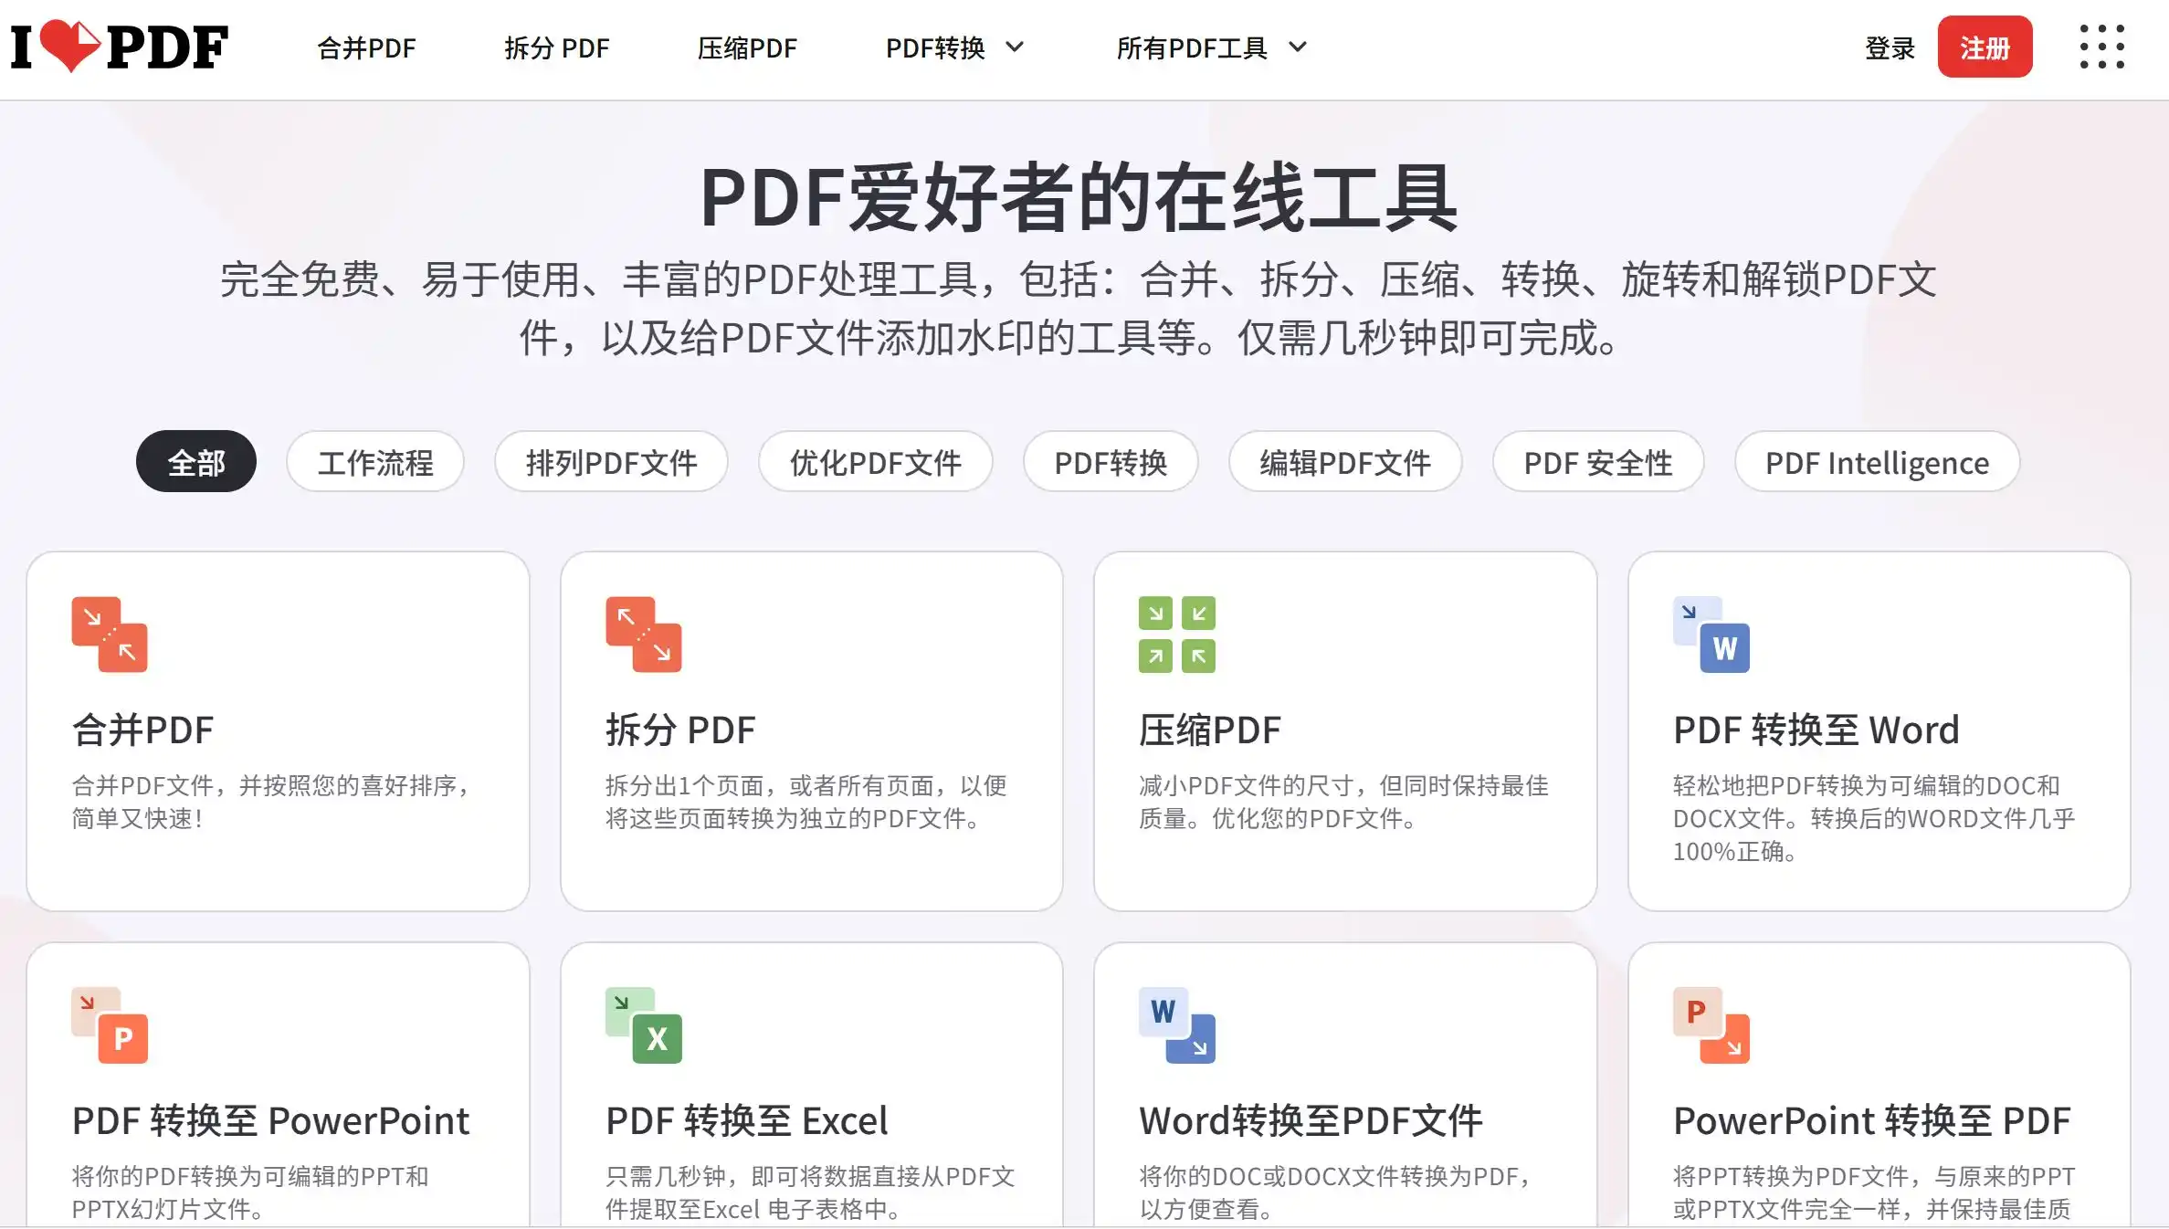Select the PDF 安全性 filter tab
Viewport: 2169px width, 1229px height.
tap(1598, 462)
